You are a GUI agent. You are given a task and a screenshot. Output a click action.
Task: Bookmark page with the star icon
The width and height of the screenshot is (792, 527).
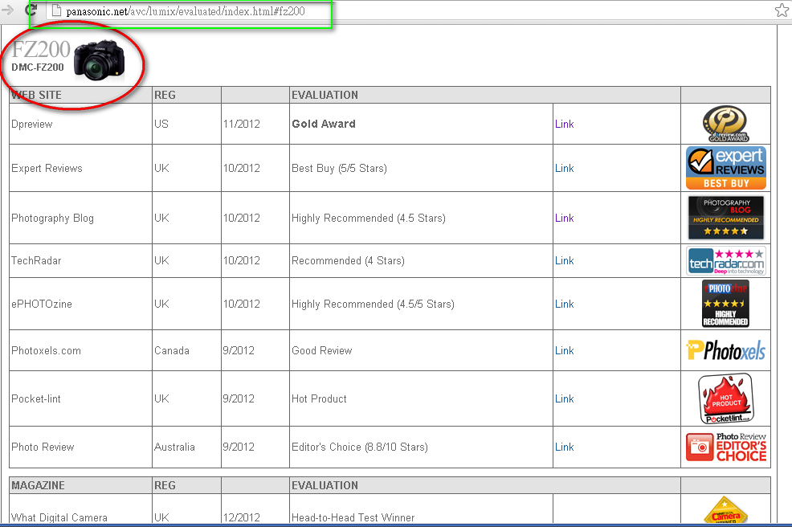click(x=782, y=10)
